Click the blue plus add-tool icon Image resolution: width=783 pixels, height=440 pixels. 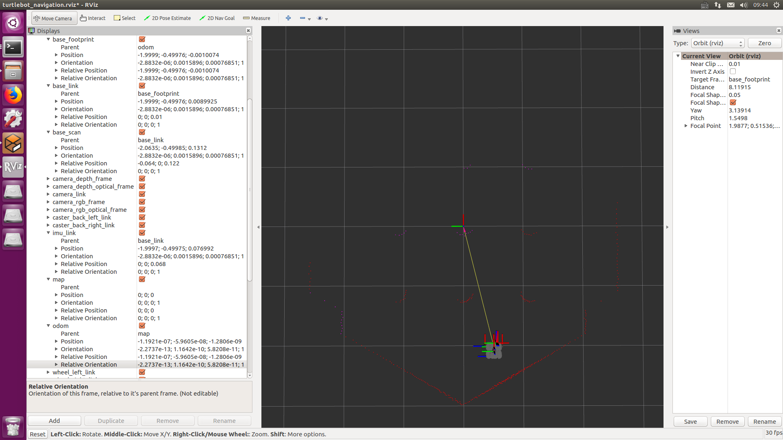(288, 18)
